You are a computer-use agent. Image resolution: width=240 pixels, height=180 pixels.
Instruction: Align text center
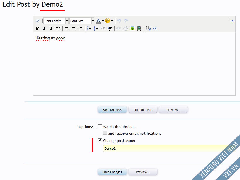pos(74,29)
